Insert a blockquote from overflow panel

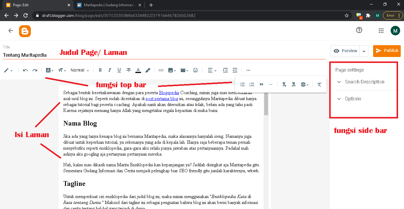pyautogui.click(x=261, y=84)
